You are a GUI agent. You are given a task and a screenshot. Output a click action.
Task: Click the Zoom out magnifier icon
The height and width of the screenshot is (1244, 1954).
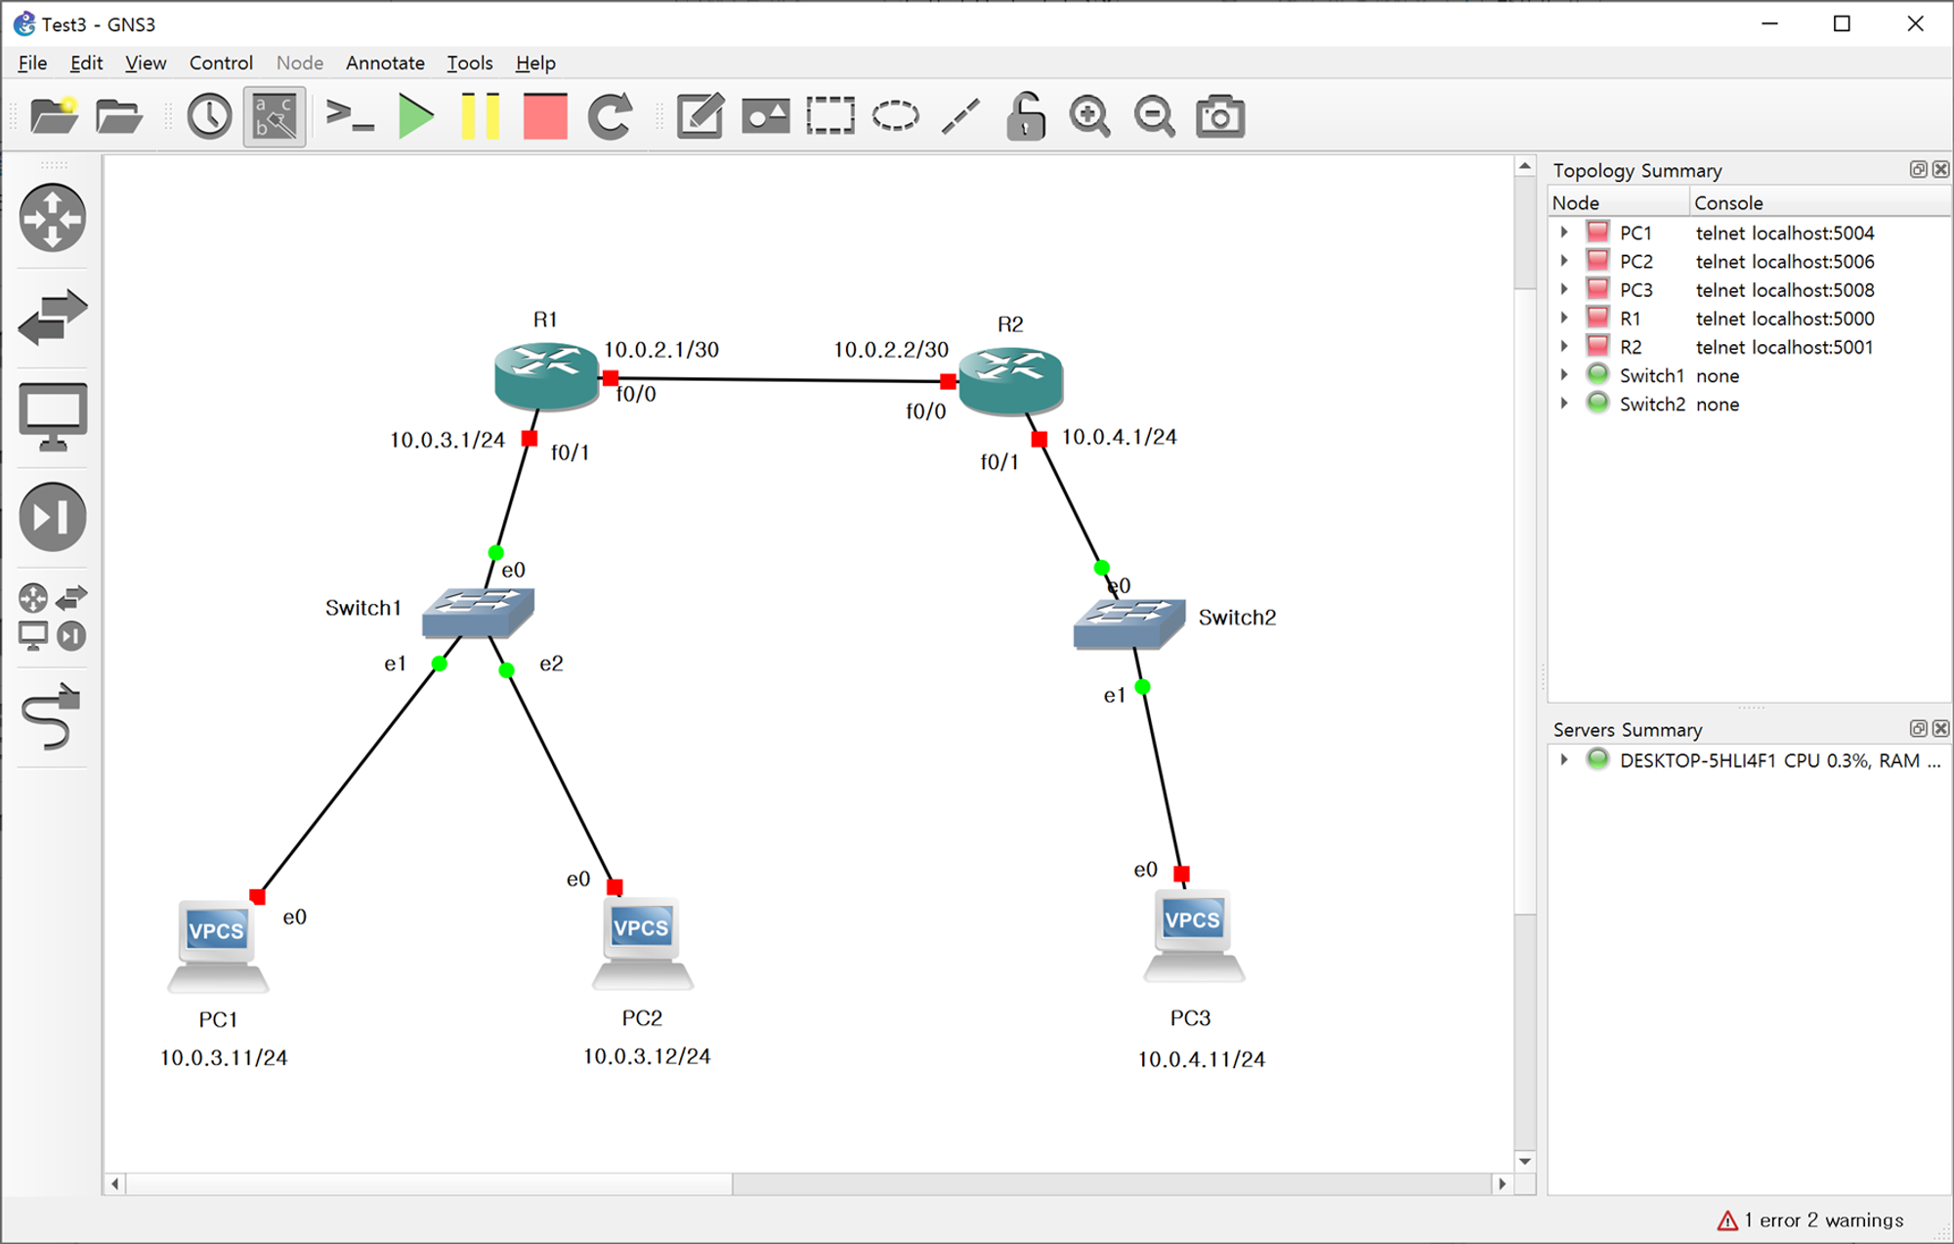click(x=1155, y=116)
